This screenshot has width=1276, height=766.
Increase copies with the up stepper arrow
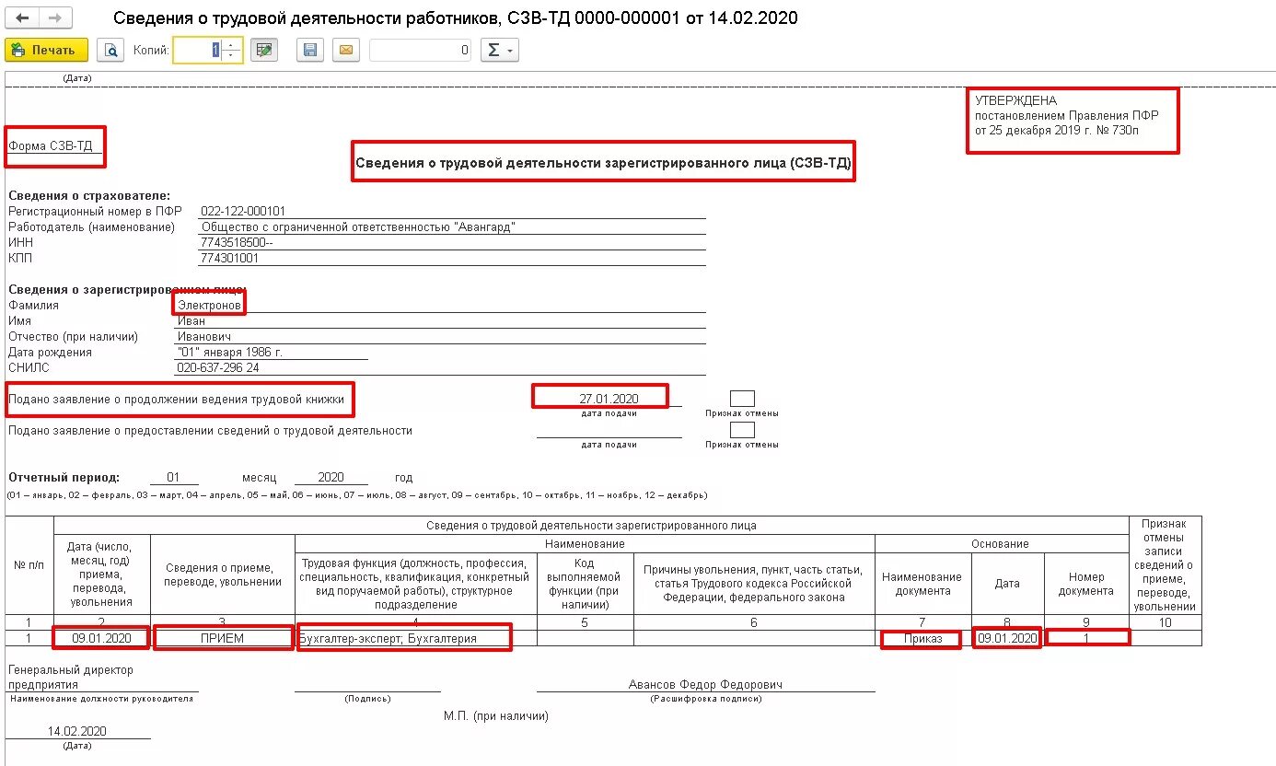(x=233, y=45)
